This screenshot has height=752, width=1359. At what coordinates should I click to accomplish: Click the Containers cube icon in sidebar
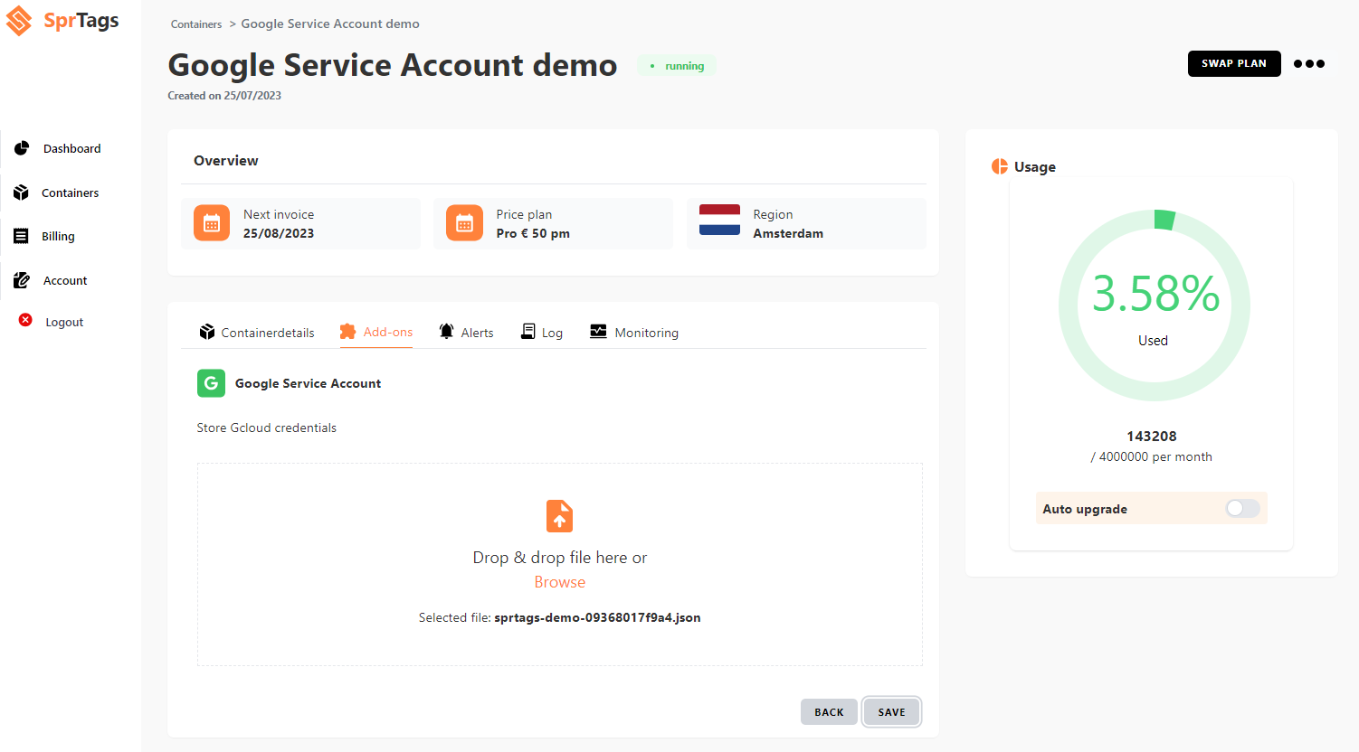pos(21,193)
